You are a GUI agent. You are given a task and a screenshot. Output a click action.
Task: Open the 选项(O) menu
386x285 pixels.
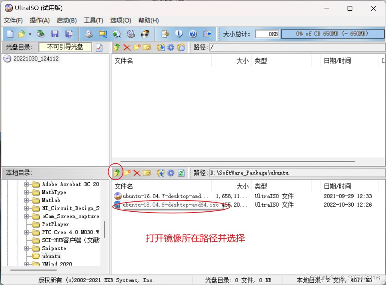pyautogui.click(x=121, y=20)
